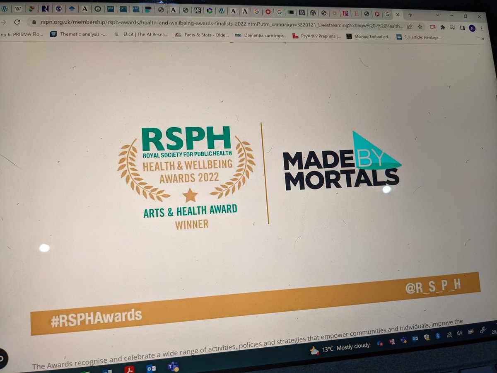Image resolution: width=497 pixels, height=373 pixels.
Task: Open the pen workspace tray icon
Action: [x=483, y=330]
